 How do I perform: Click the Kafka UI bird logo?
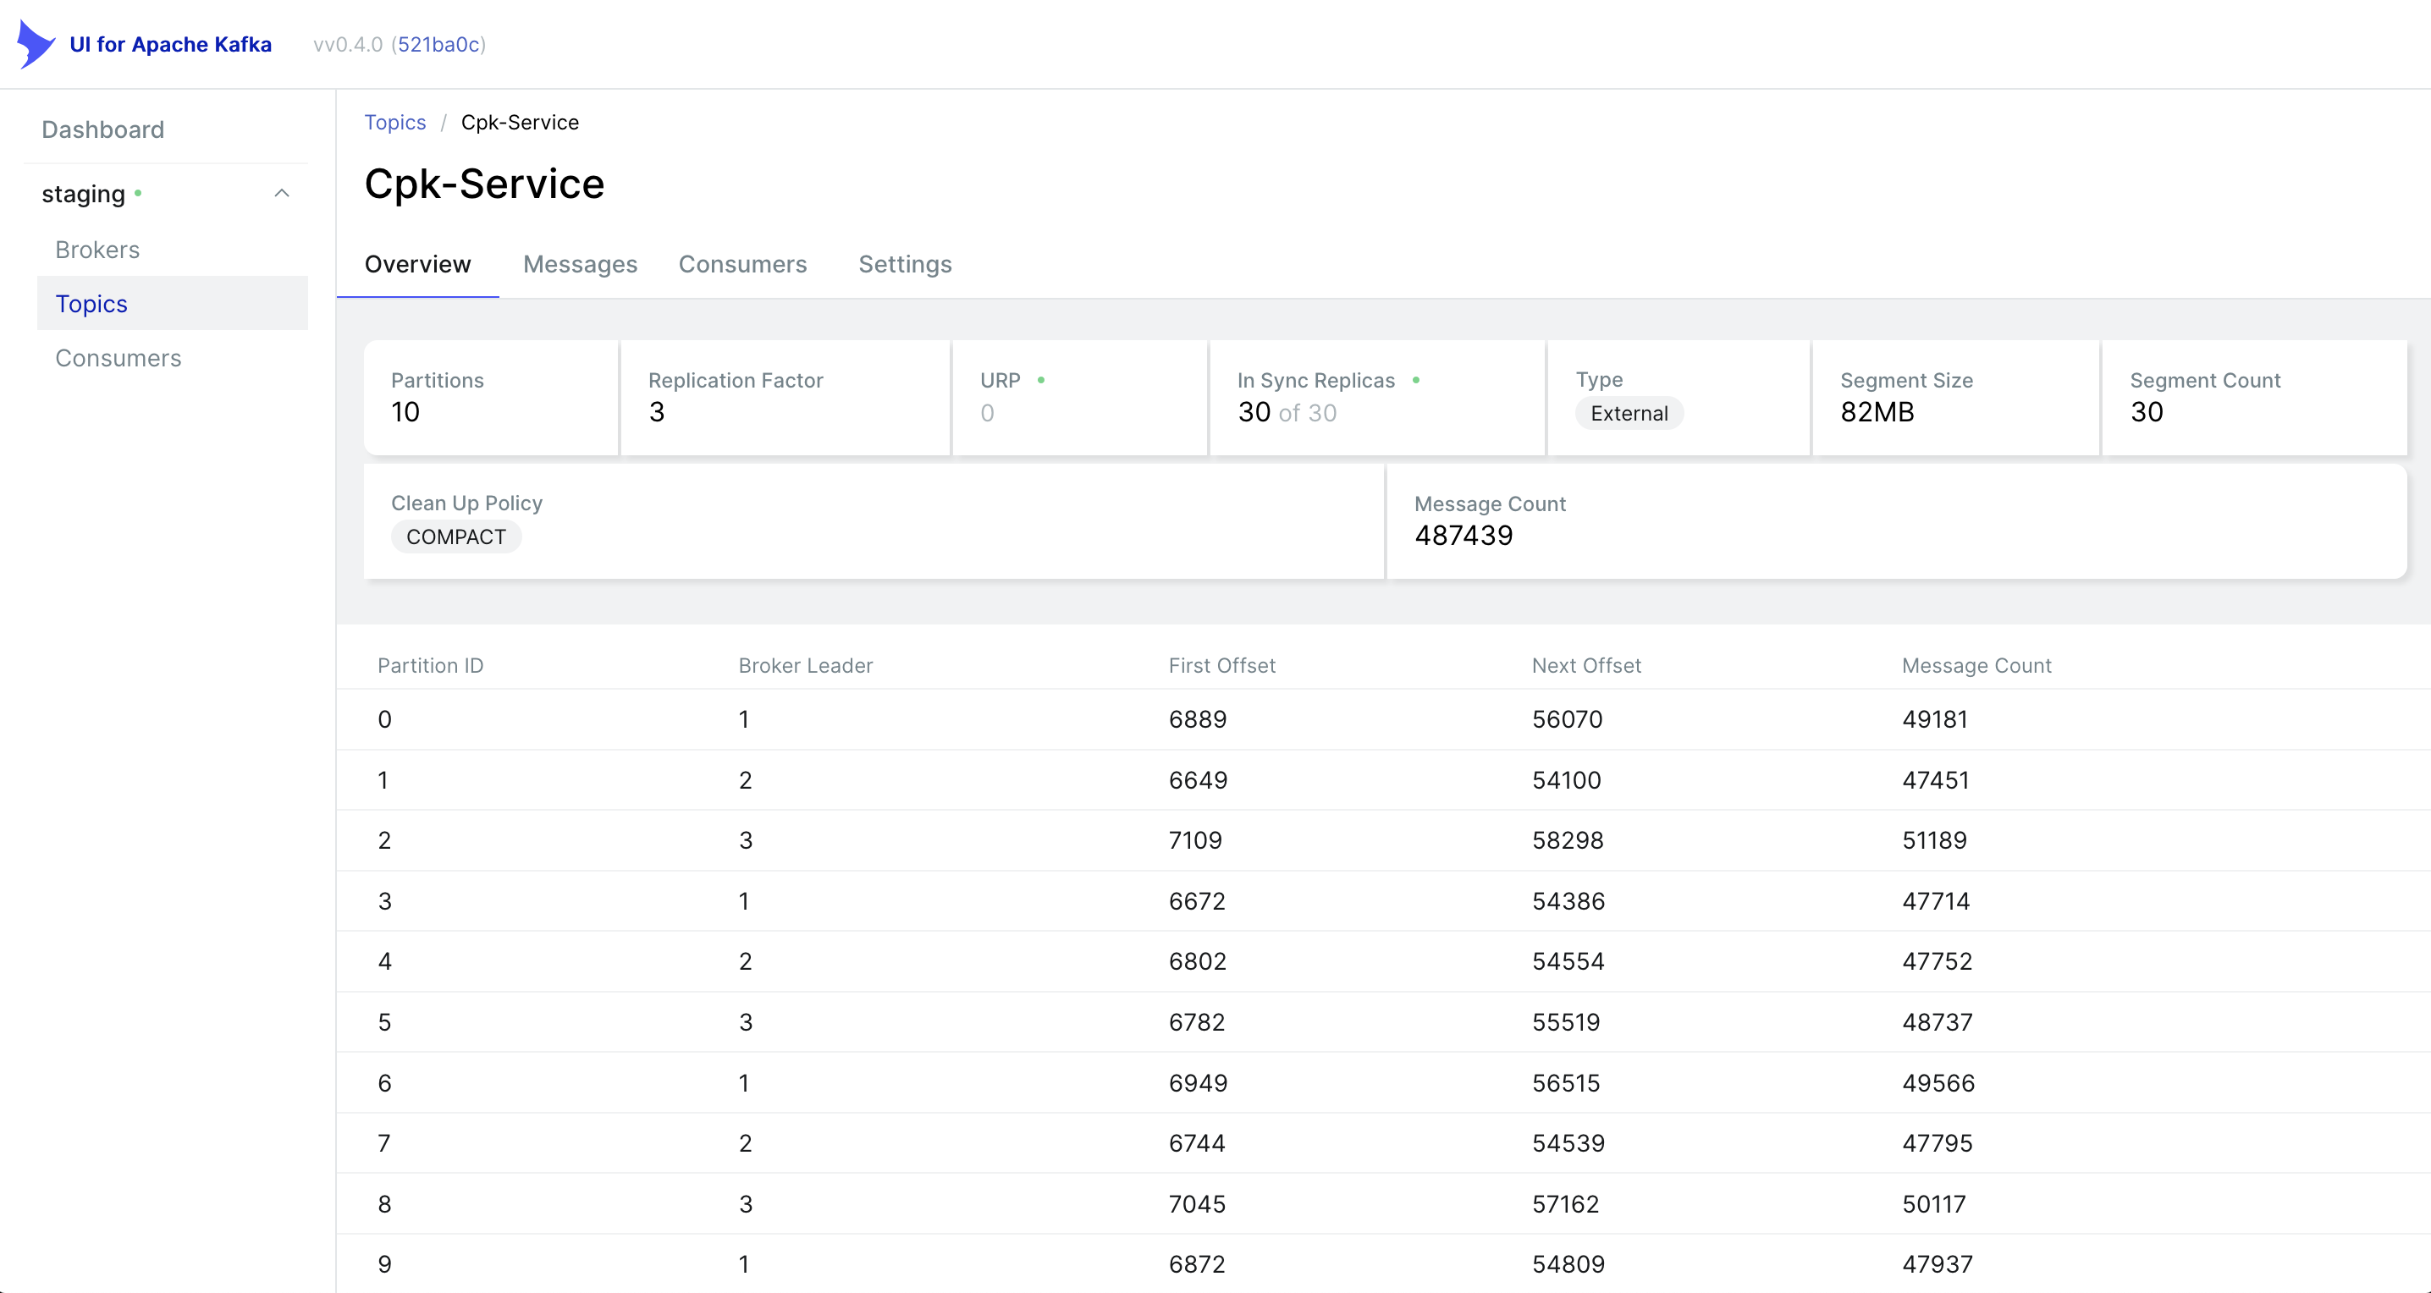36,44
